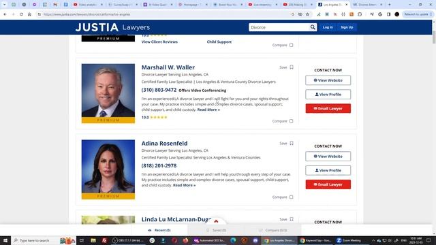The height and width of the screenshot is (245, 436).
Task: View Website for Marshall W. Waller
Action: [328, 80]
